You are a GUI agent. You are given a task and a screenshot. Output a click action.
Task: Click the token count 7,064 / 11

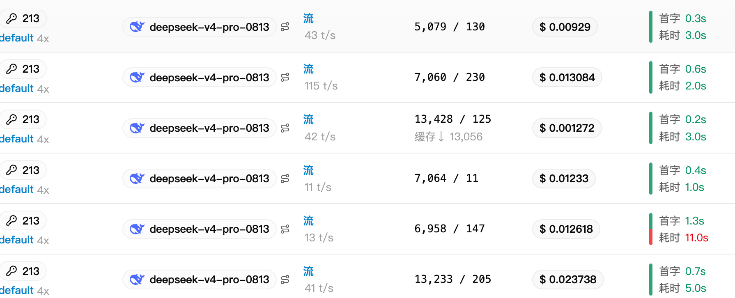point(446,179)
